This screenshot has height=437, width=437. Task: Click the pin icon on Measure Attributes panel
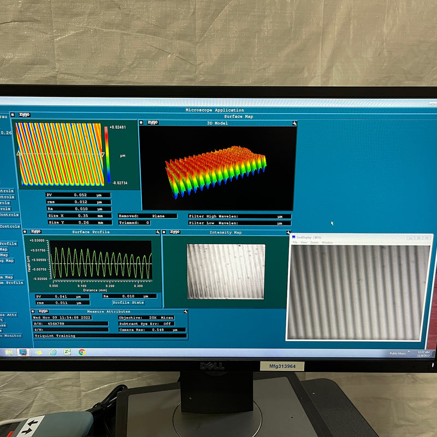coord(185,311)
